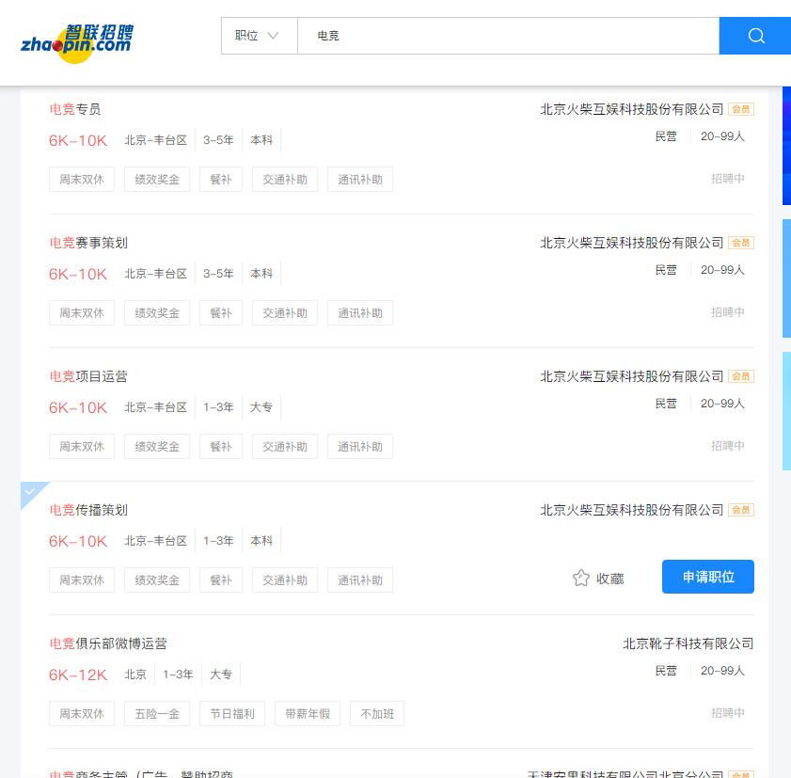Click the blue search magnifier button
The width and height of the screenshot is (791, 778).
pyautogui.click(x=755, y=36)
